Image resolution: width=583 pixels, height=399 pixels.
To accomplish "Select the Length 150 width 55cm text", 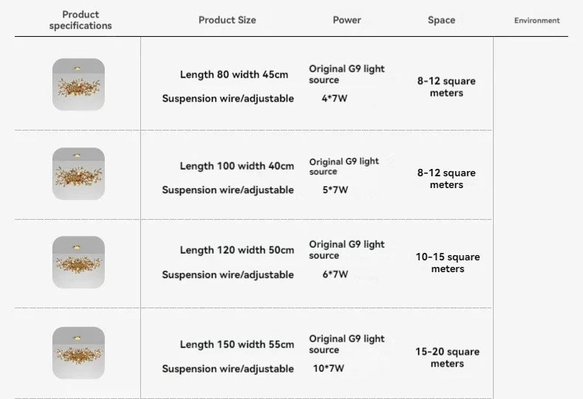I will pyautogui.click(x=237, y=344).
